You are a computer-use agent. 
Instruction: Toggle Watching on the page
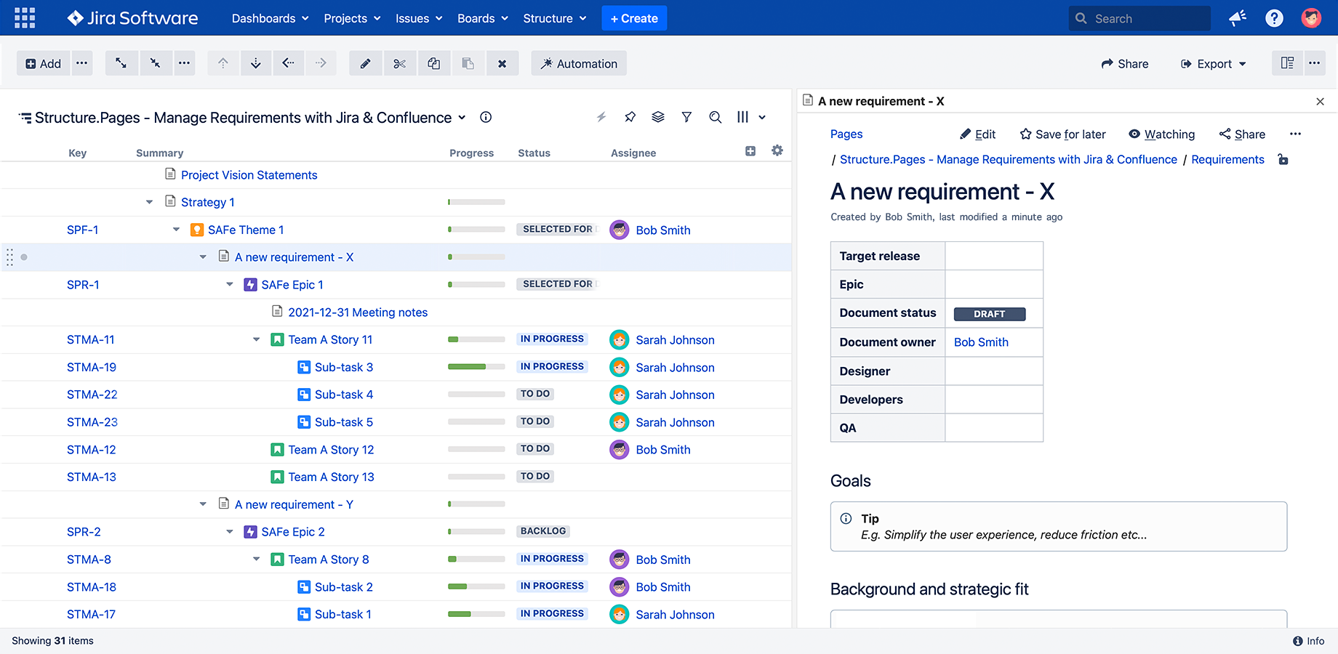(1161, 134)
